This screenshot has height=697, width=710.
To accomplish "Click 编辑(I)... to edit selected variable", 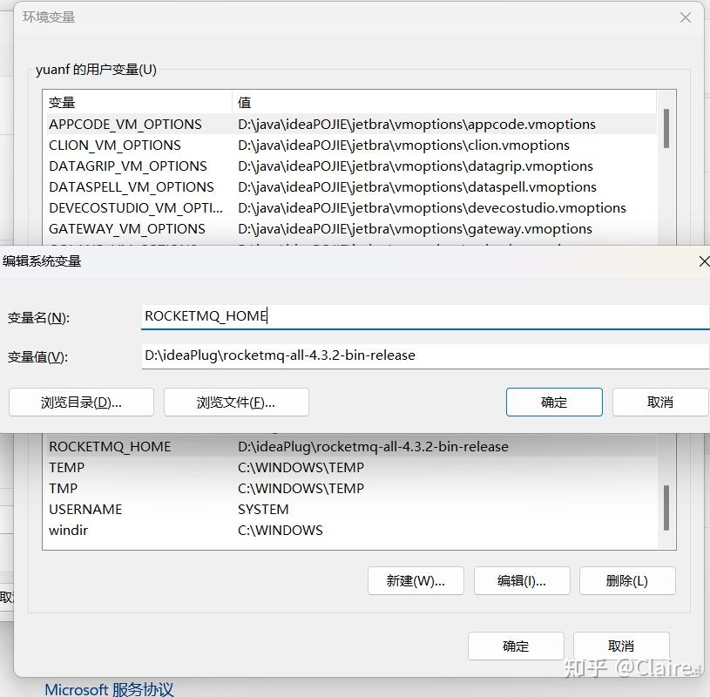I will (x=522, y=580).
